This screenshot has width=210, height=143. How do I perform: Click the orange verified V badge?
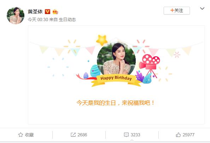tap(47, 12)
